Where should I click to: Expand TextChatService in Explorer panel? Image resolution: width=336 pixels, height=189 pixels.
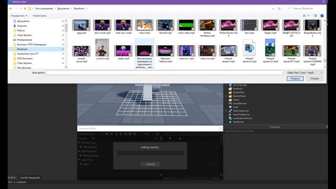click(226, 111)
